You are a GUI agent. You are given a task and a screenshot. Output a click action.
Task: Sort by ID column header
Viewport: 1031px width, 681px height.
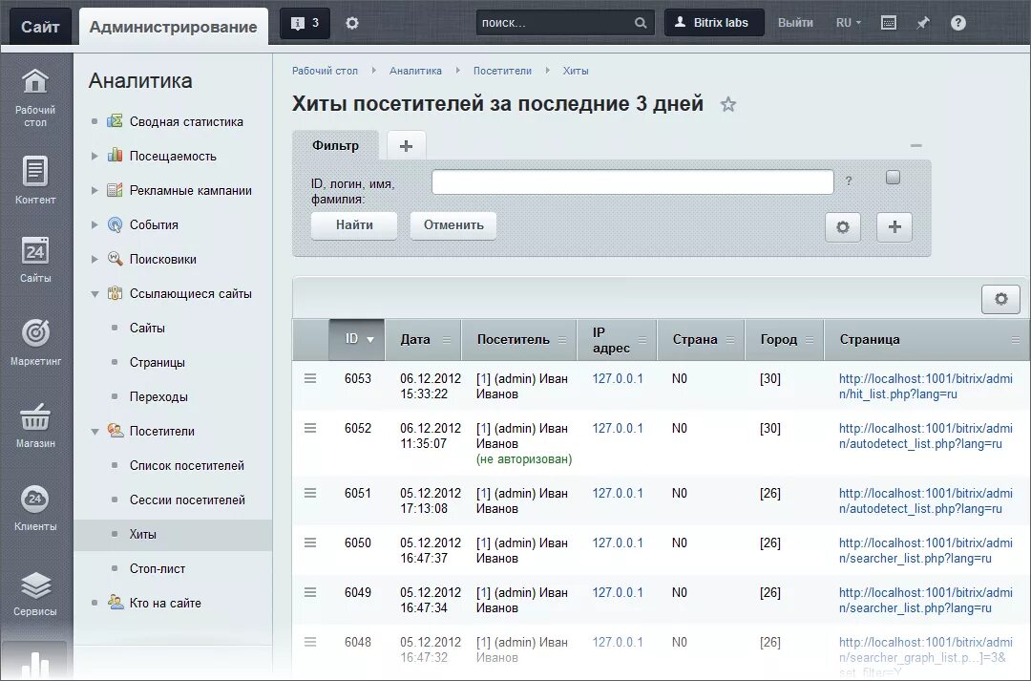[357, 339]
